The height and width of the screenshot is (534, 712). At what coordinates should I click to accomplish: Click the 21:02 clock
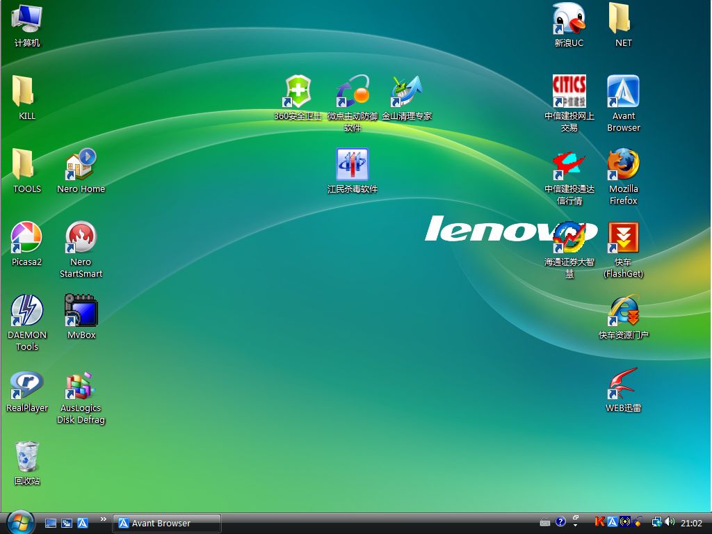tap(691, 523)
